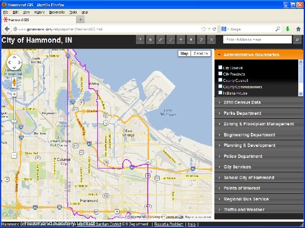Click the map zoom slider handle
305x228 pixels.
click(x=14, y=121)
